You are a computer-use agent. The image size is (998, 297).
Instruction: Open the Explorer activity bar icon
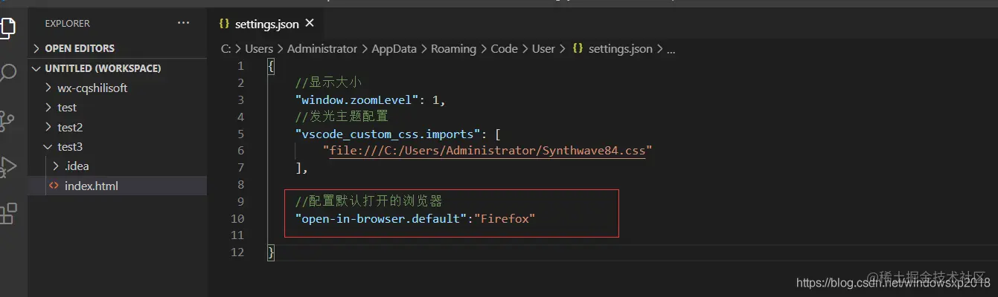[7, 28]
